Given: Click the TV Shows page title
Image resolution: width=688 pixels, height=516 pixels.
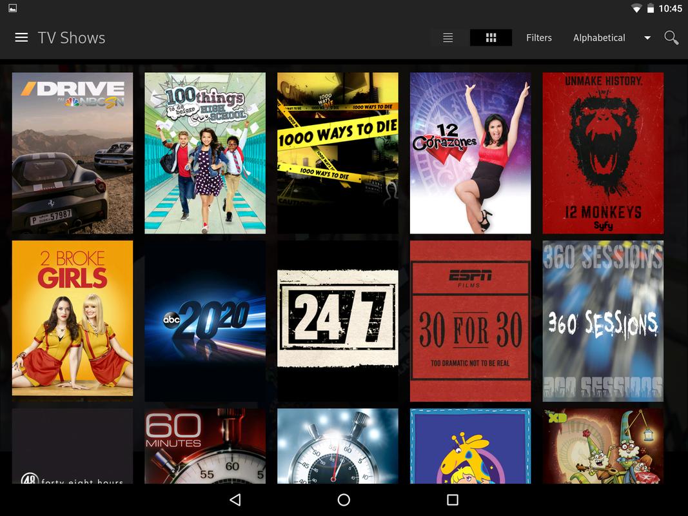Looking at the screenshot, I should [x=72, y=38].
